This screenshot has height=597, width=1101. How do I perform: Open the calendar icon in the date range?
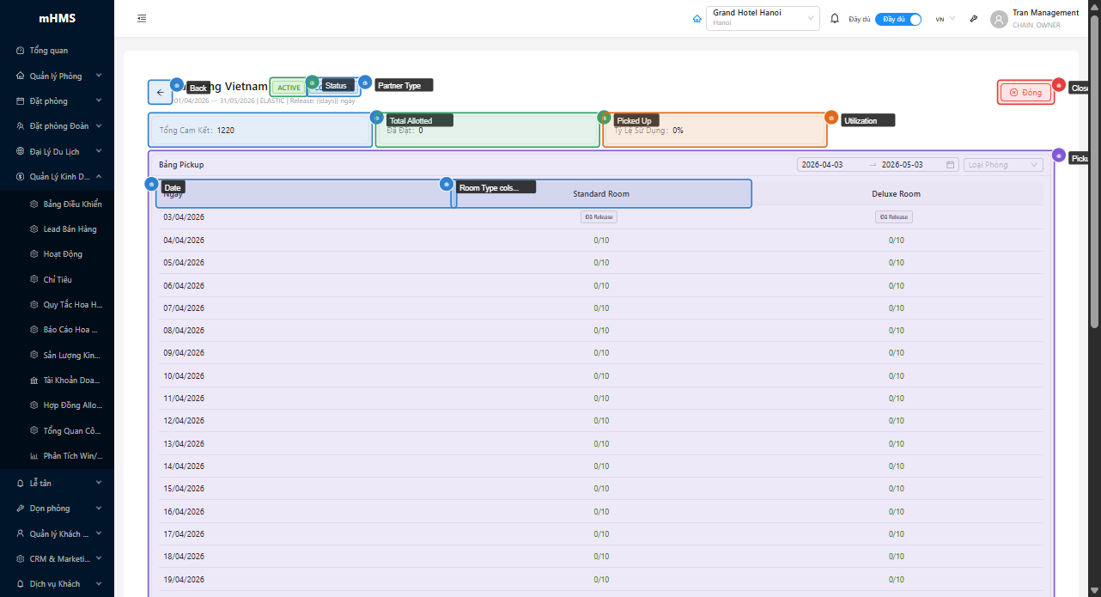point(950,165)
